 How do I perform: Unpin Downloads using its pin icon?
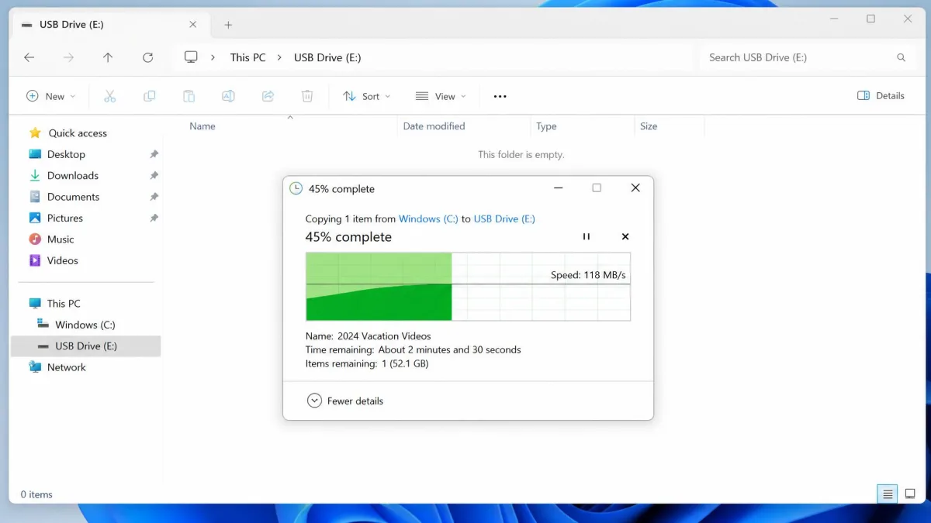click(154, 176)
